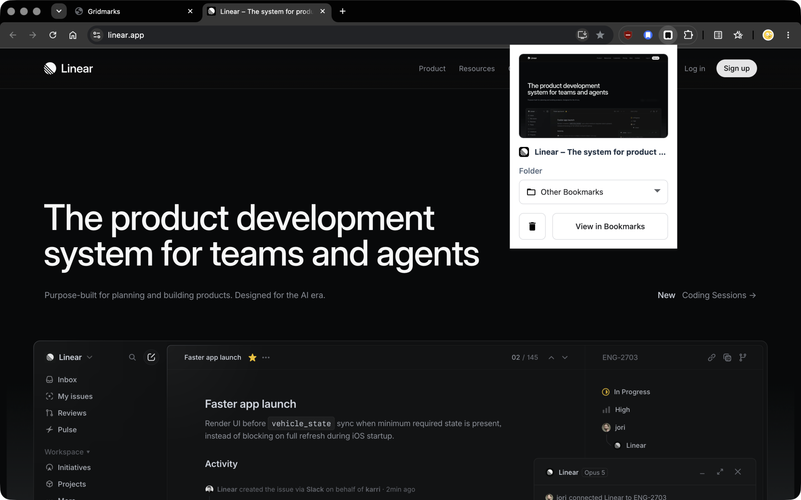Click the vehicle_state code text
Viewport: 801px width, 500px height.
[301, 424]
